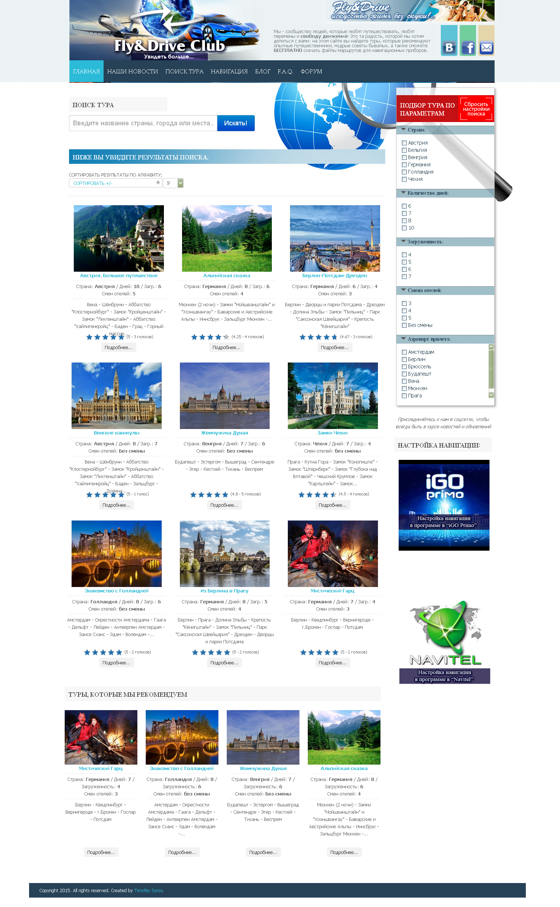Rate Замки Чехии with the fifth star
Viewport: 560px width, 907px height.
click(x=333, y=495)
